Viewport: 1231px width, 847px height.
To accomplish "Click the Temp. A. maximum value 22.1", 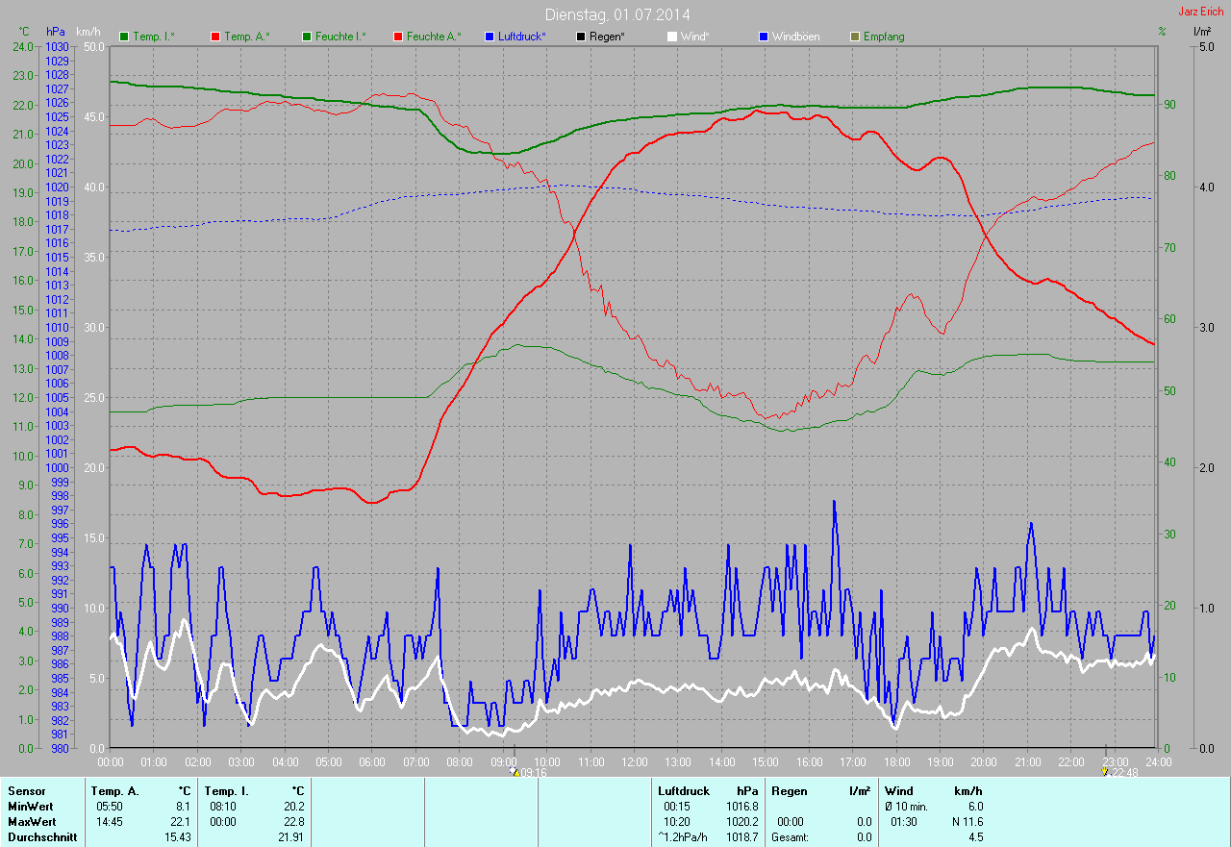I will tap(180, 822).
